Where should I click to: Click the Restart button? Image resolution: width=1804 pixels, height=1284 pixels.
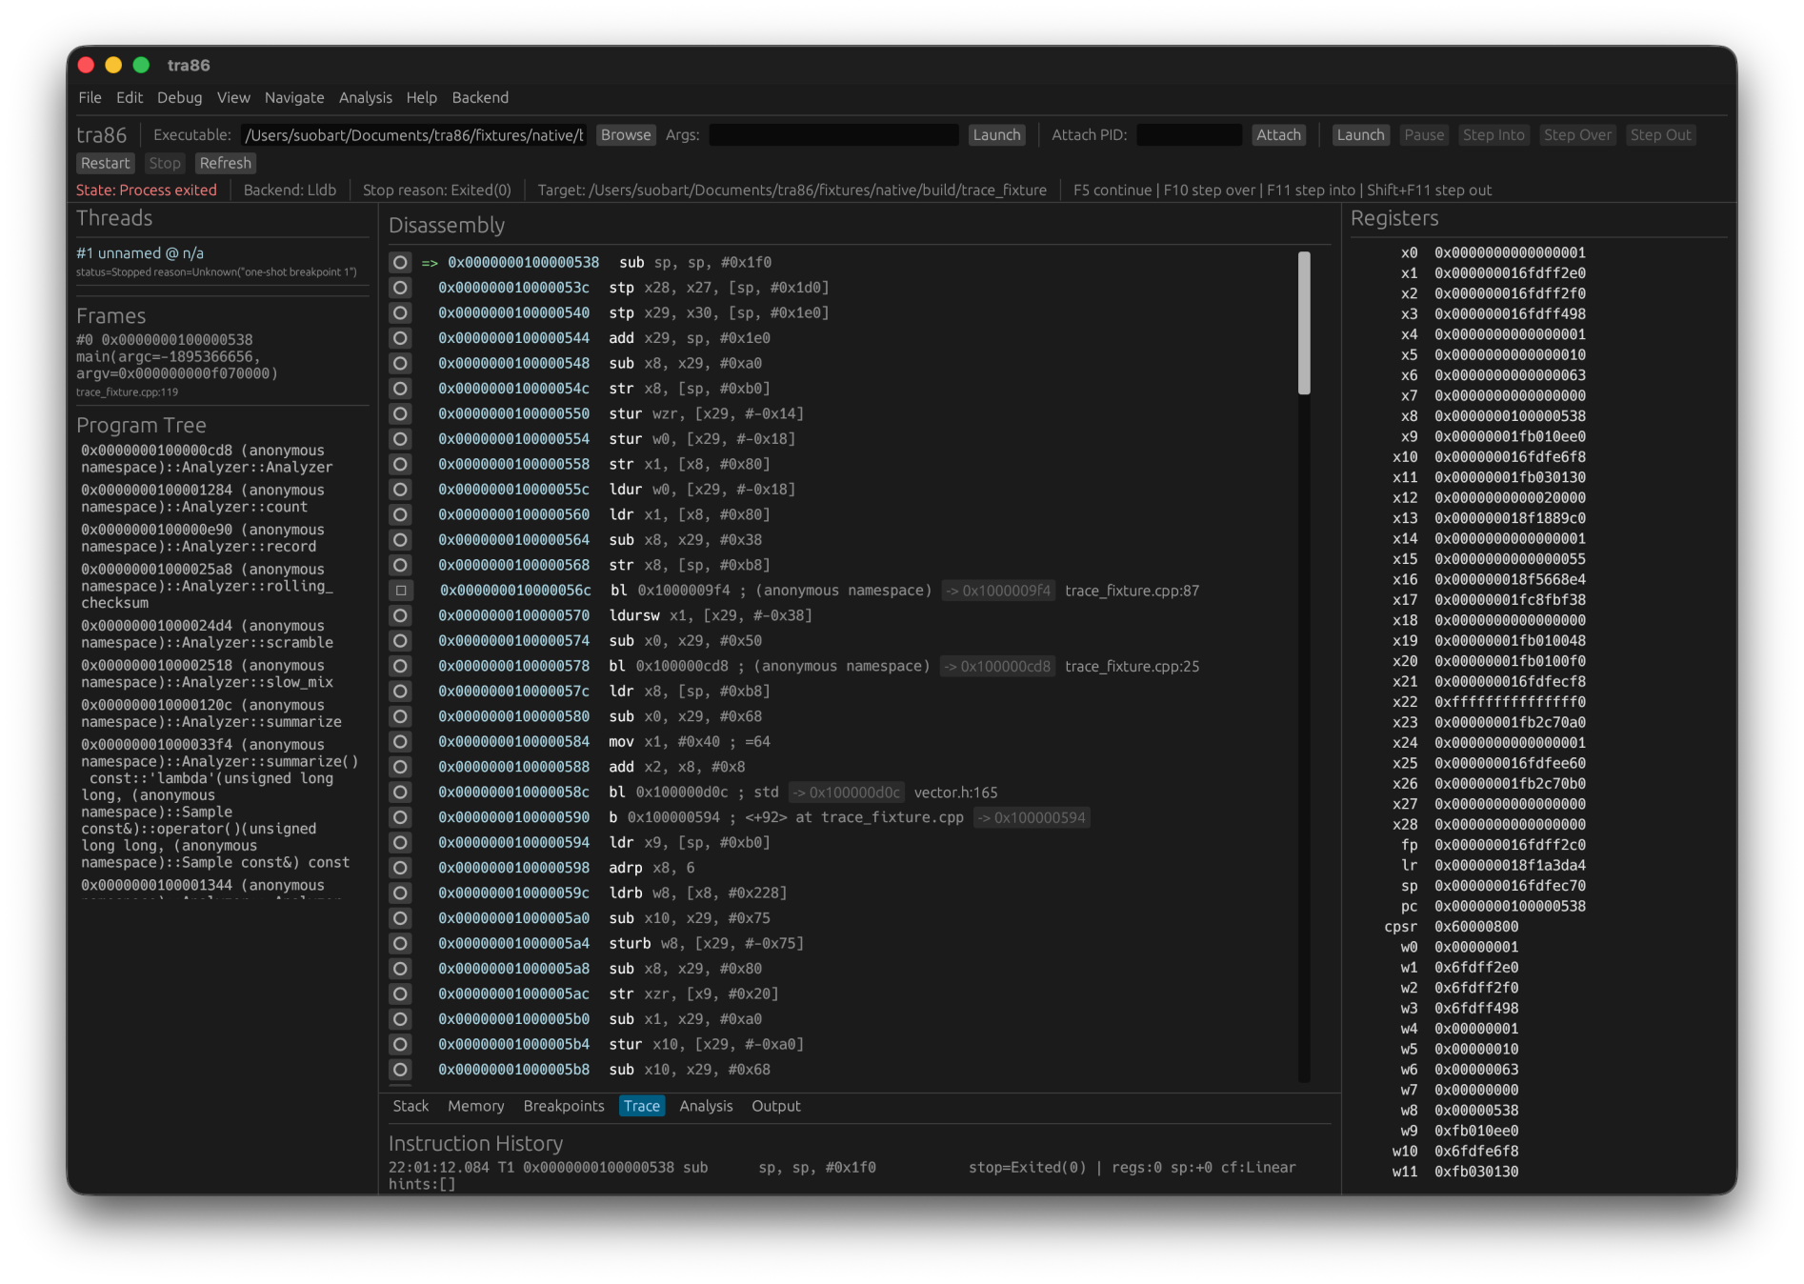point(105,163)
